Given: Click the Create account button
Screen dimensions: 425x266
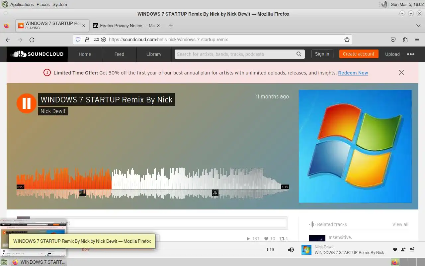Looking at the screenshot, I should [x=359, y=54].
